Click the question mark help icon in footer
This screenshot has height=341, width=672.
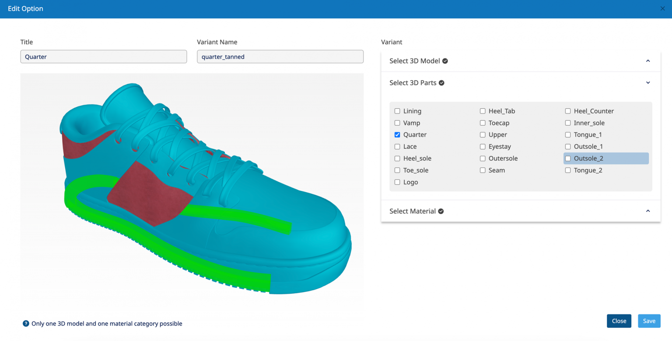[26, 324]
